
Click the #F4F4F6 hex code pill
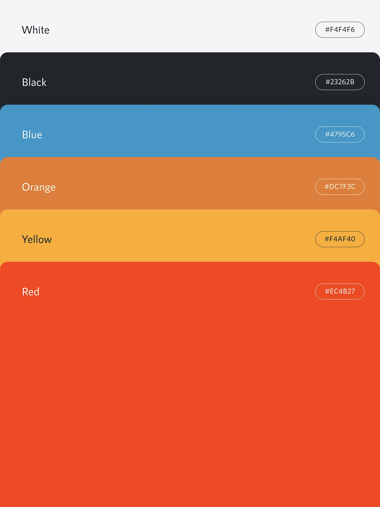pos(340,30)
